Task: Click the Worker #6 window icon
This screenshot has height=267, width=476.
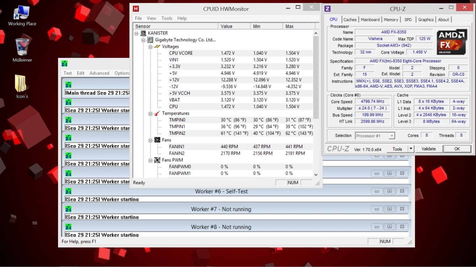Action: 68,191
